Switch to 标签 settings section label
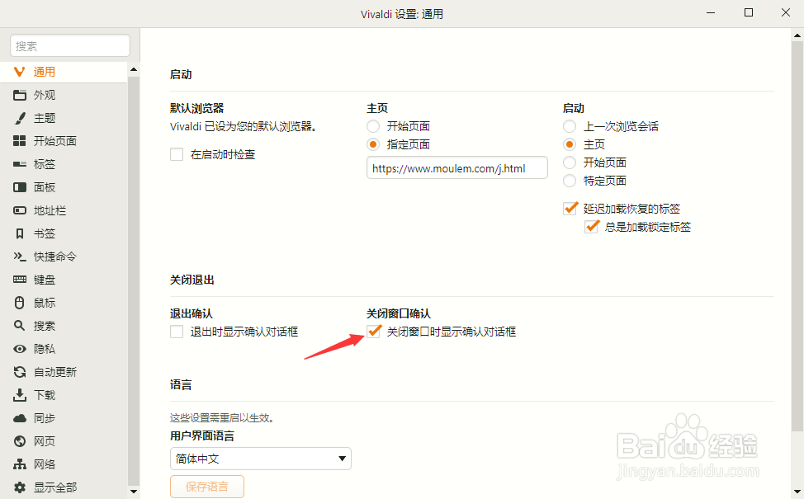The height and width of the screenshot is (499, 804). coord(45,164)
